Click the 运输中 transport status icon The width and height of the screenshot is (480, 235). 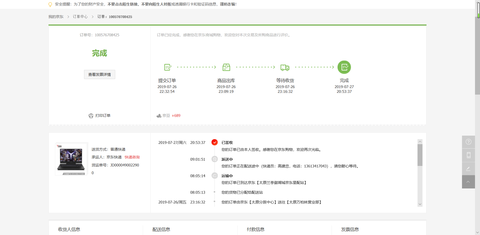pyautogui.click(x=214, y=175)
